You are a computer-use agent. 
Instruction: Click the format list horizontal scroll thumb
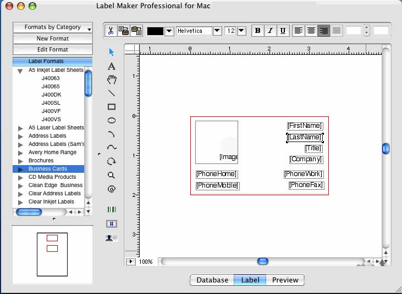(29, 212)
